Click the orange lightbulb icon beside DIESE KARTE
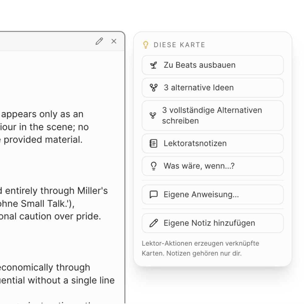 click(146, 45)
